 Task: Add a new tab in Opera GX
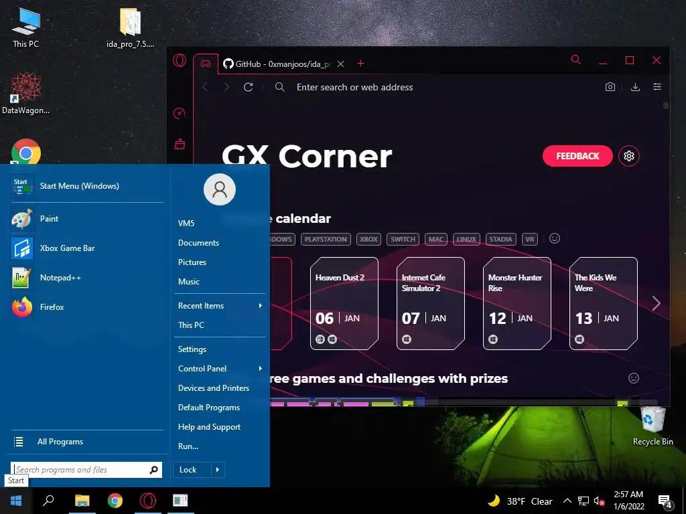click(360, 64)
